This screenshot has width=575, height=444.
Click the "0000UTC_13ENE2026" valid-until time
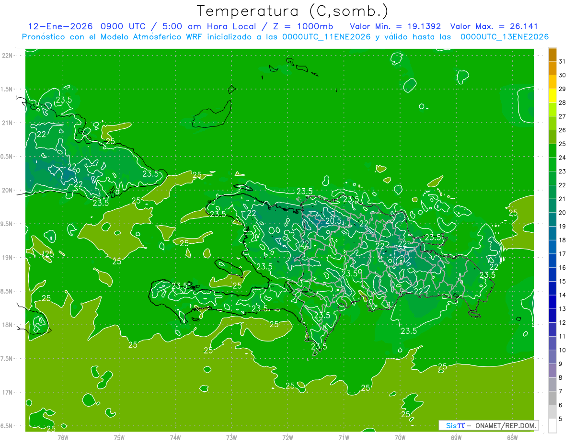coord(504,37)
